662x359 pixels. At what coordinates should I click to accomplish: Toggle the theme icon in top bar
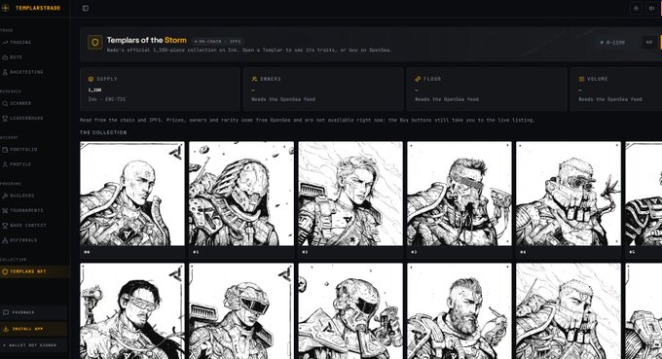click(636, 9)
